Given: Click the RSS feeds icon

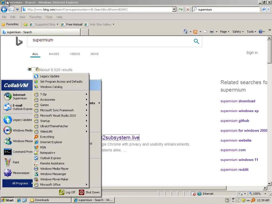Looking at the screenshot, I should [195, 32].
